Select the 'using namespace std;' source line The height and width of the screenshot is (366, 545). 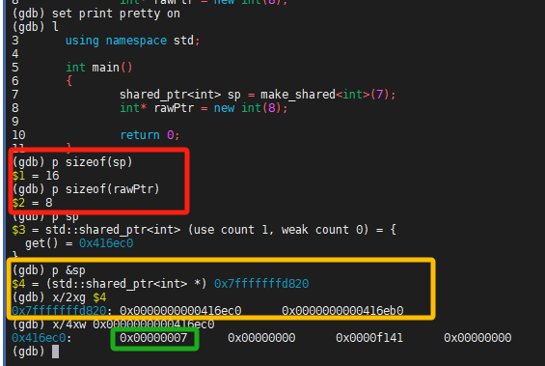pyautogui.click(x=133, y=41)
